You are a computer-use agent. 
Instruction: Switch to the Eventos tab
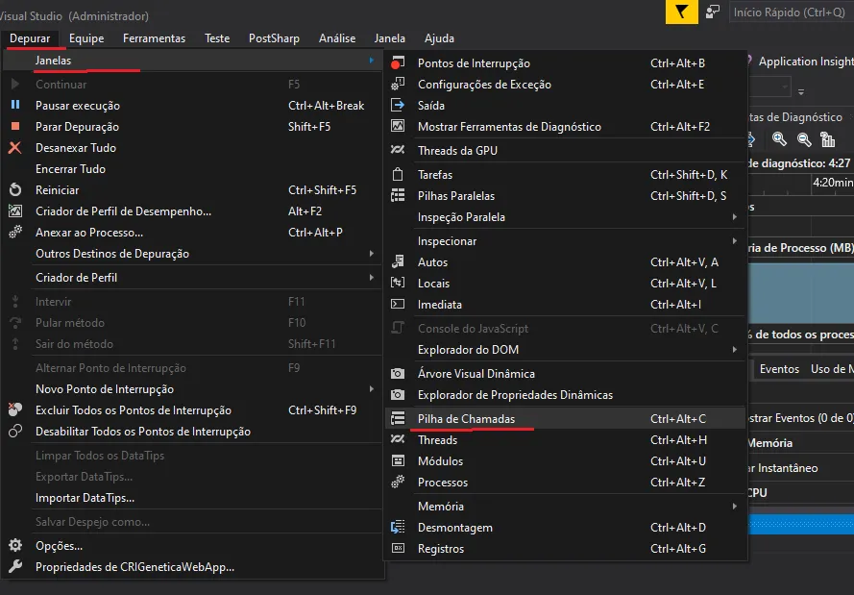tap(779, 369)
